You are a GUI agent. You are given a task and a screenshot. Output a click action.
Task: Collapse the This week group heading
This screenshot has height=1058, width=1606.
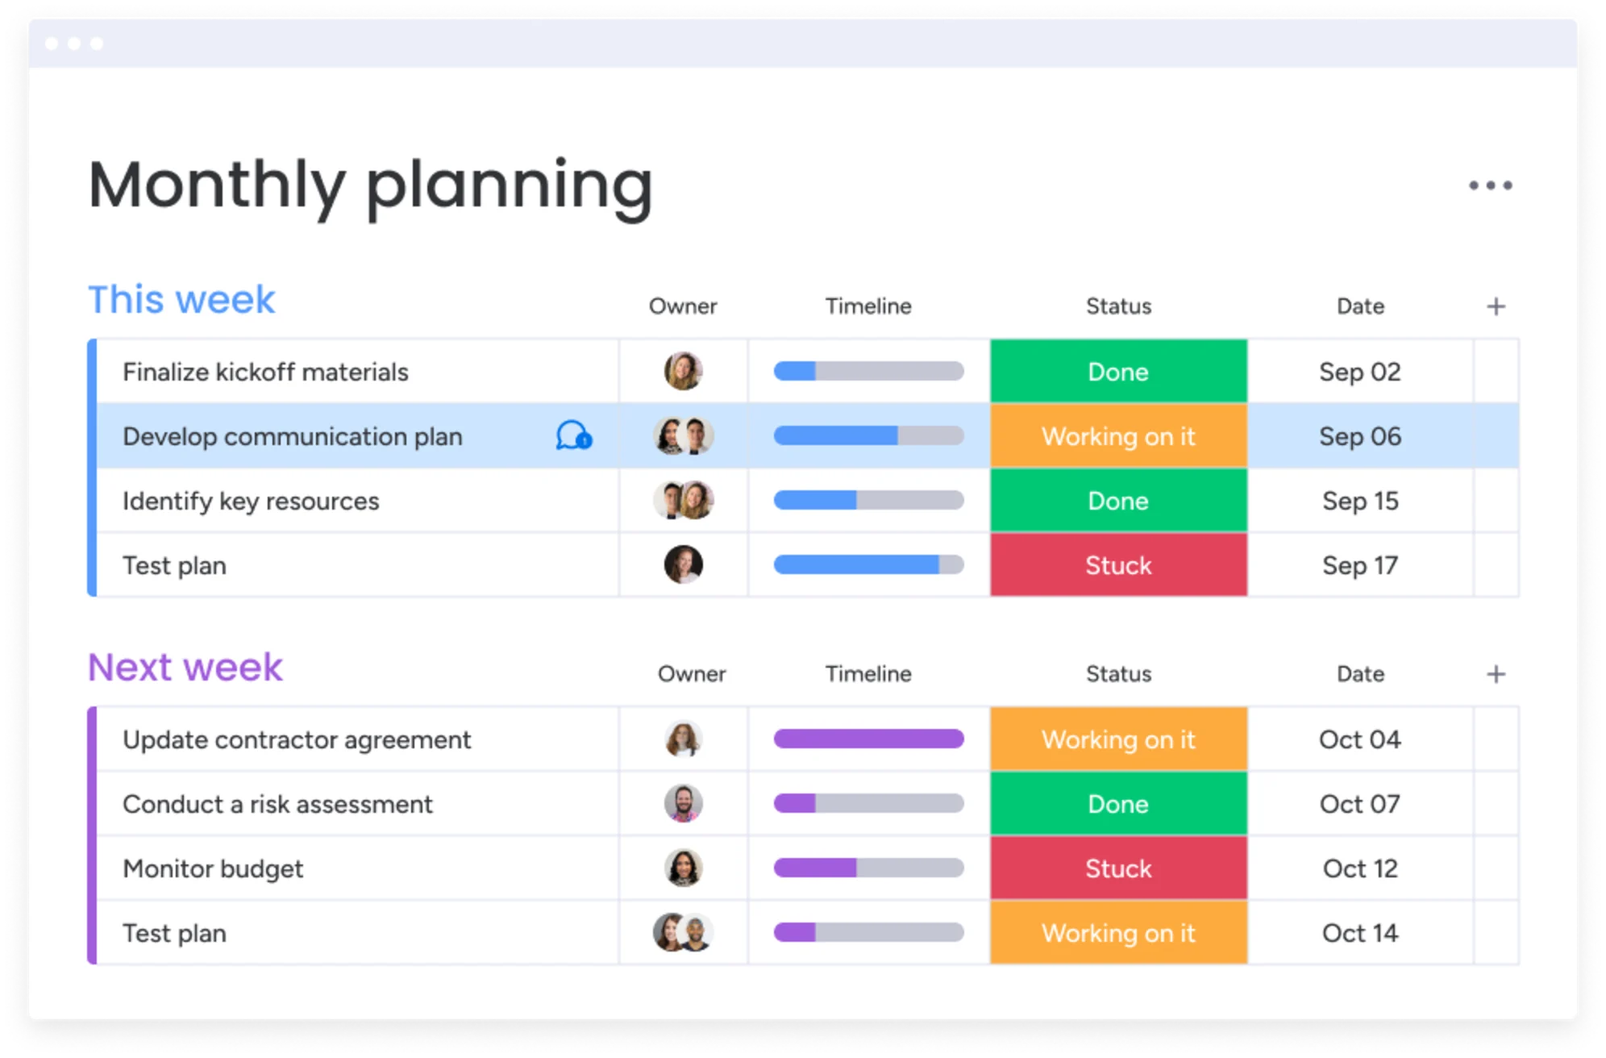(181, 299)
